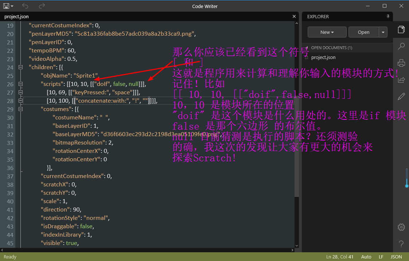Open settings gear in sidebar
The width and height of the screenshot is (409, 261).
coord(401,227)
